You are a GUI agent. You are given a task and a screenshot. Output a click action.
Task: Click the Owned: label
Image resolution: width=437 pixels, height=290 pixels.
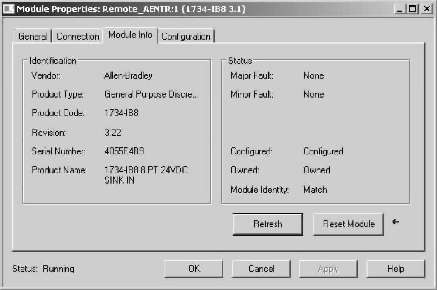(245, 170)
